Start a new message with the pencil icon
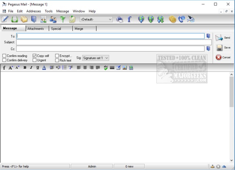 (5, 19)
